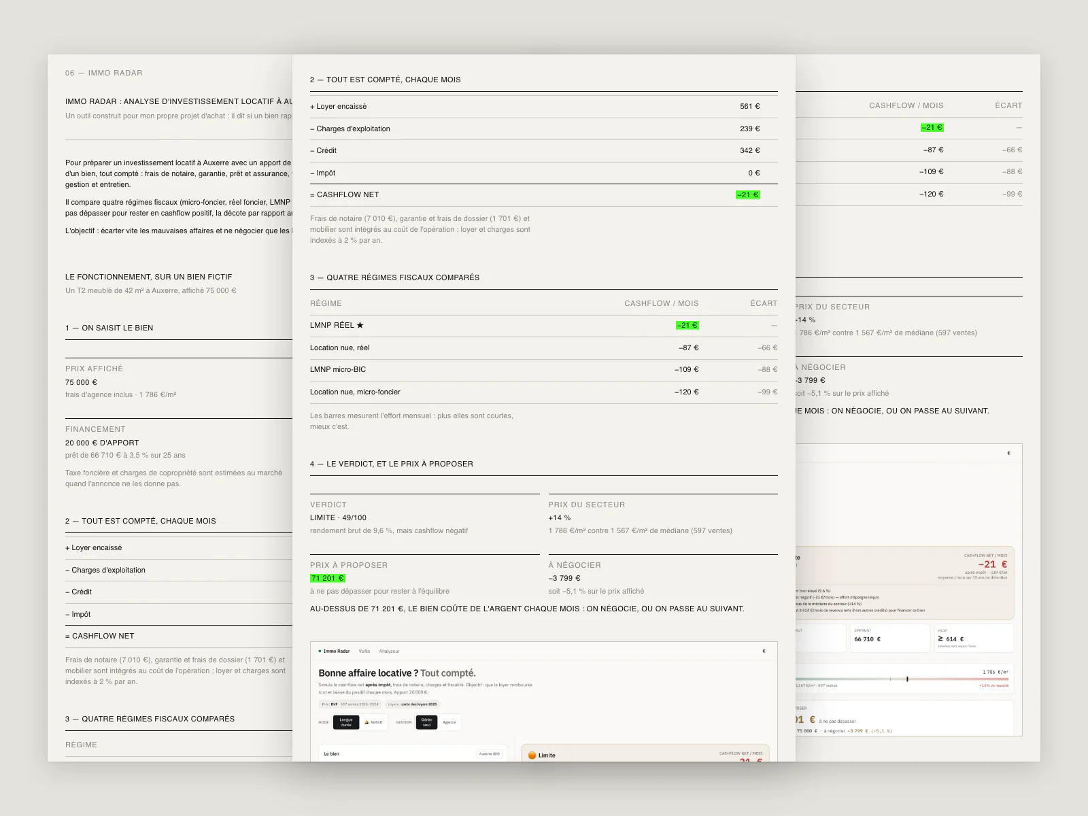Click 06 — IMMO RADAR header on left page
The width and height of the screenshot is (1088, 816).
104,73
